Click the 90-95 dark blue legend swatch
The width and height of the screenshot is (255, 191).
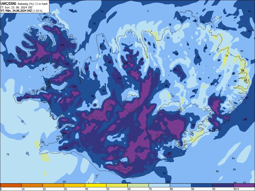(x=202, y=185)
